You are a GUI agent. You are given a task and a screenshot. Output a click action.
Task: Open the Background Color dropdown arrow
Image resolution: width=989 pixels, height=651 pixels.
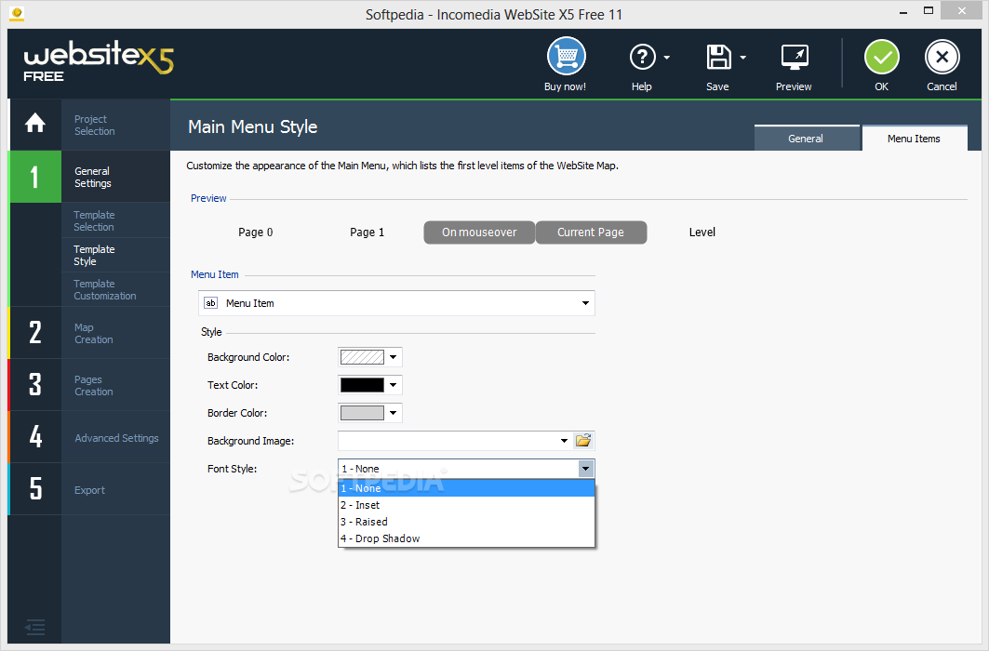393,357
